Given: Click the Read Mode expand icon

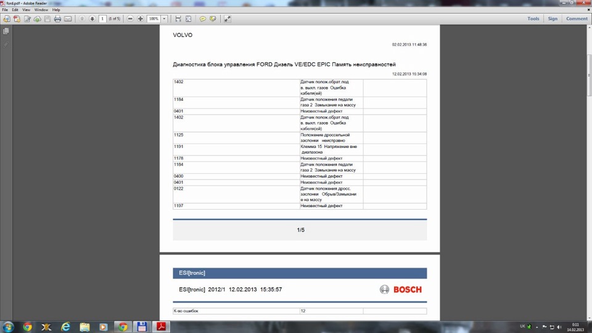Looking at the screenshot, I should pos(228,19).
